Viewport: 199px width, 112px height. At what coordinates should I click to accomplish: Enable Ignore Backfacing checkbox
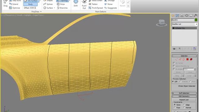[174, 66]
